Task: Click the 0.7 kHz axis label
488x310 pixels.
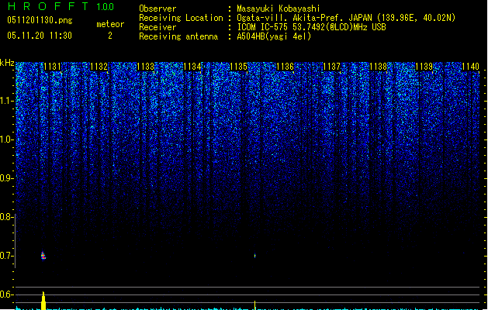Action: (6, 256)
